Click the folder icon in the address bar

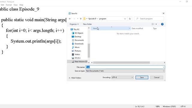84,19
